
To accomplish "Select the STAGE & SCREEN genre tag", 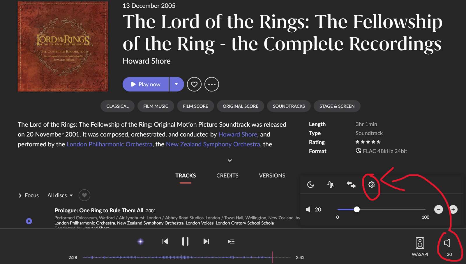I will (337, 106).
